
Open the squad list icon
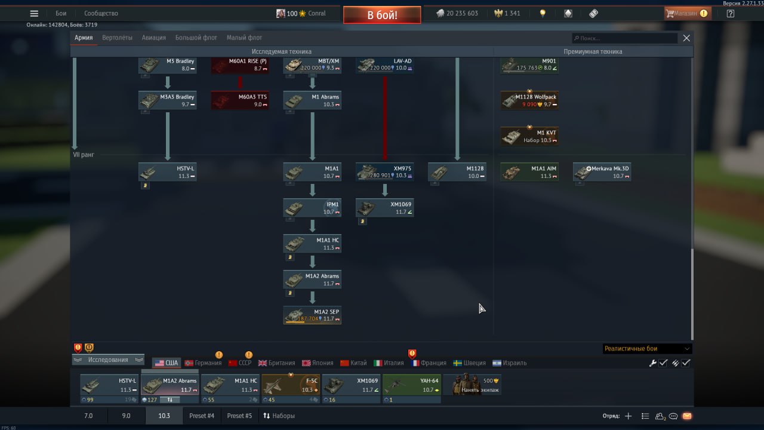(x=645, y=416)
